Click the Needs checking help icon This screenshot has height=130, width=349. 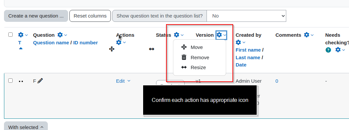pyautogui.click(x=328, y=50)
